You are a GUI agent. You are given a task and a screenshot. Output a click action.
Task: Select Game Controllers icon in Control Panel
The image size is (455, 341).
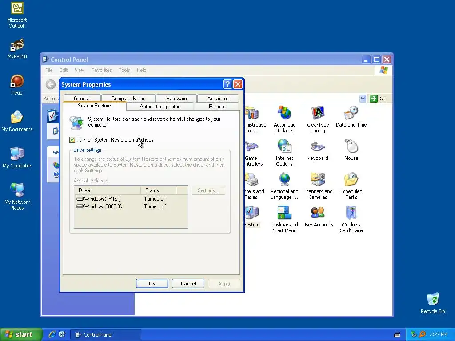click(253, 153)
